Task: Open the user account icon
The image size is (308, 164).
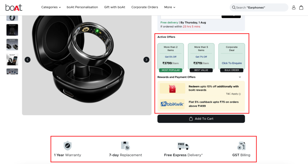Action: coord(294,7)
